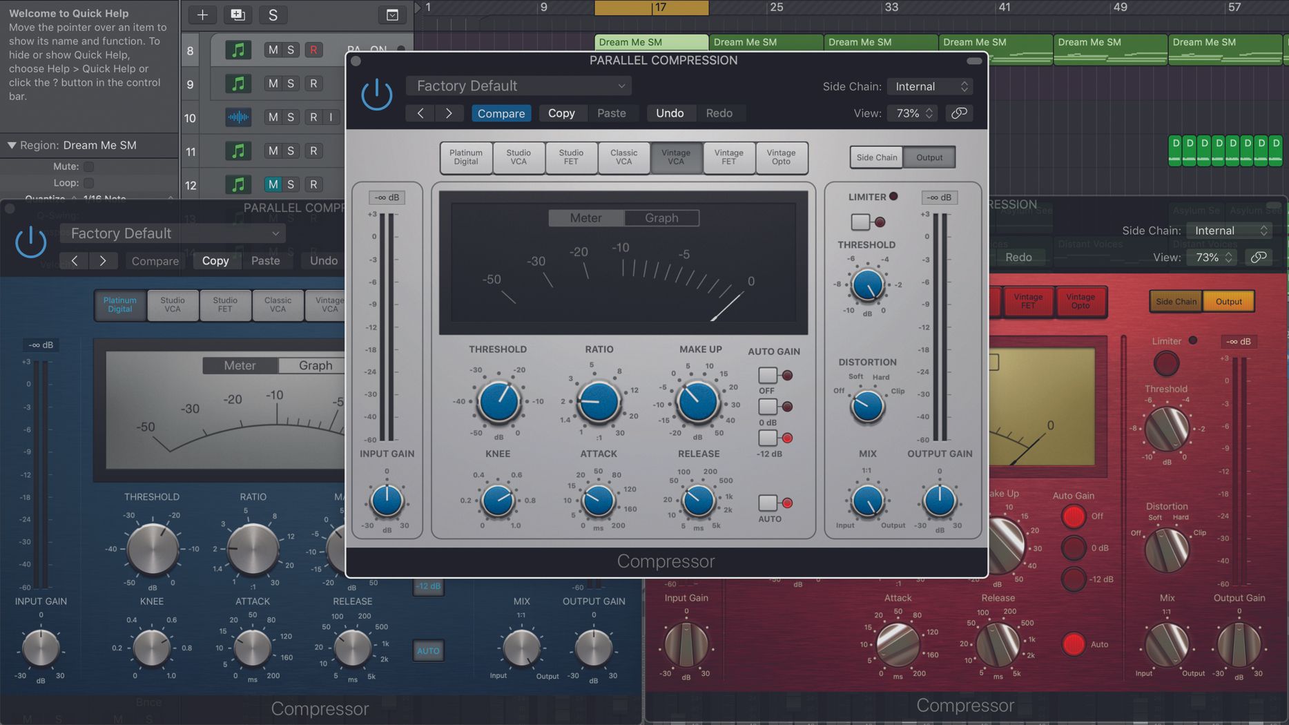1289x725 pixels.
Task: Select Classic VCA model in front Compressor
Action: point(623,157)
